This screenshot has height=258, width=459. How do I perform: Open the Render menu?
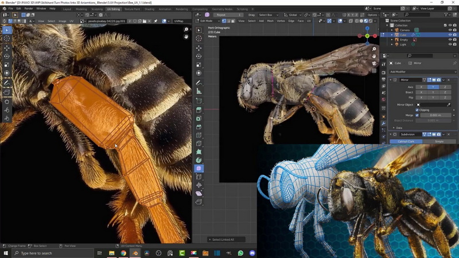[29, 9]
